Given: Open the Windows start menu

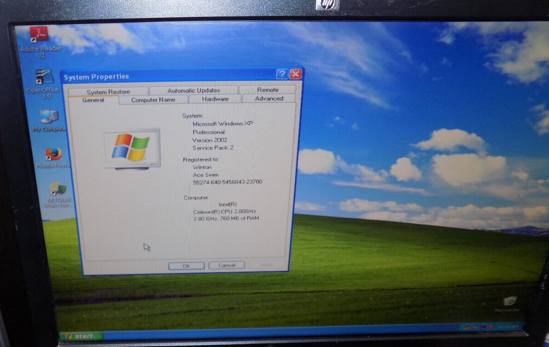Looking at the screenshot, I should (82, 336).
